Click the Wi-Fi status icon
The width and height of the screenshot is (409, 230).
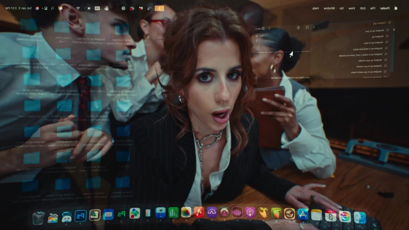pyautogui.click(x=78, y=8)
